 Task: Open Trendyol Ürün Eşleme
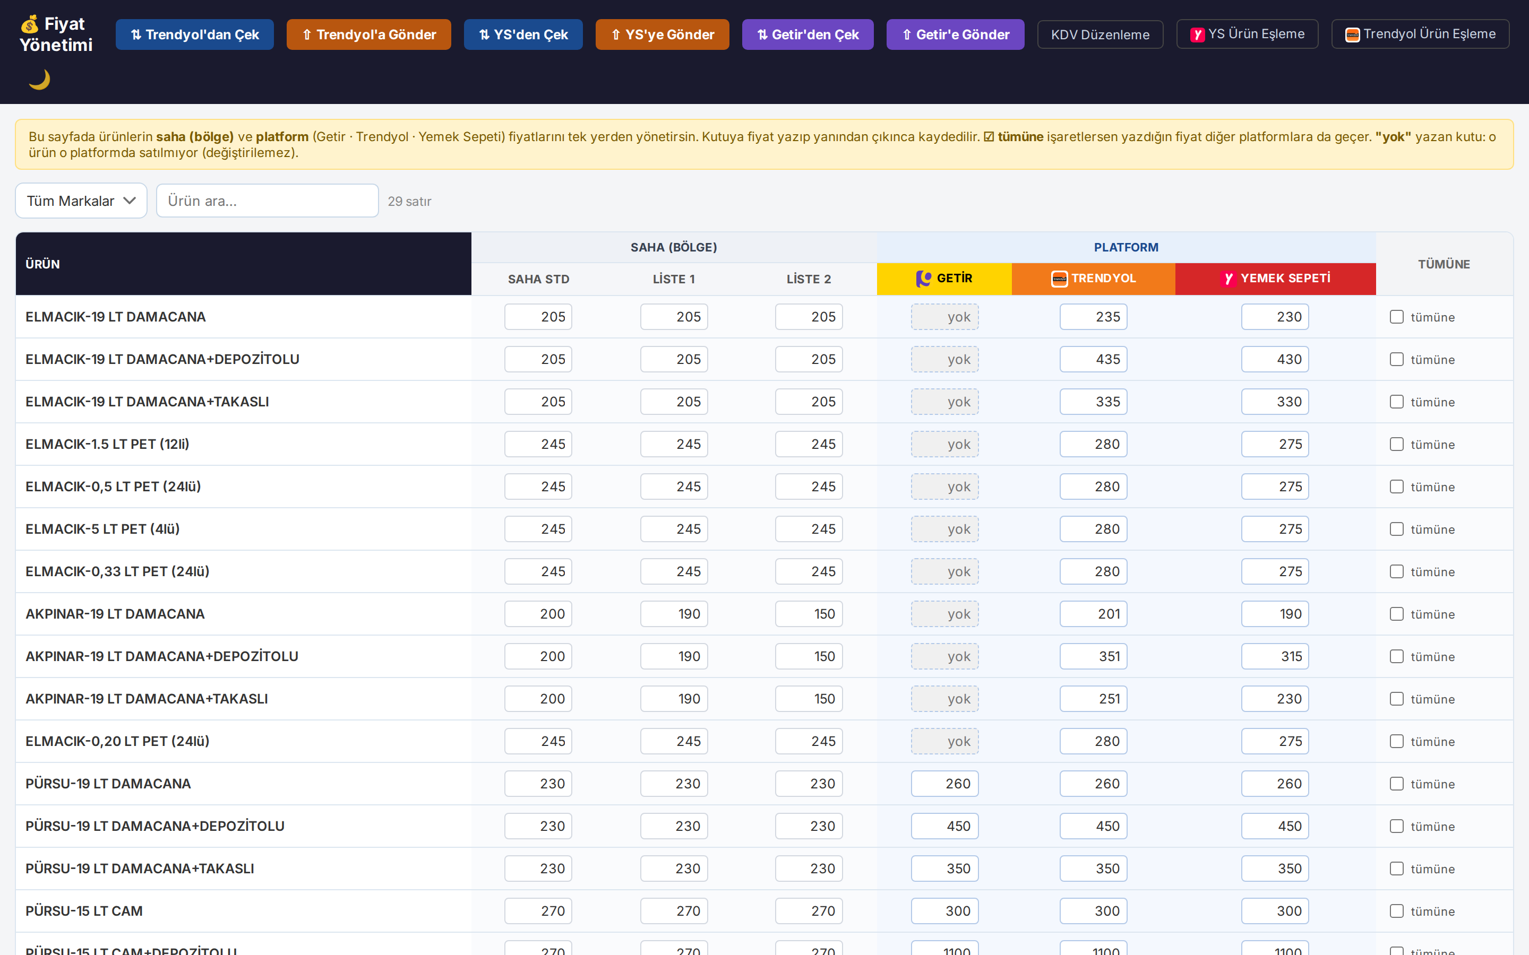1420,34
